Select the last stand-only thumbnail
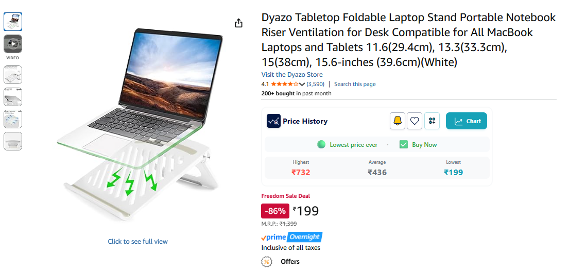The width and height of the screenshot is (569, 270). (13, 141)
